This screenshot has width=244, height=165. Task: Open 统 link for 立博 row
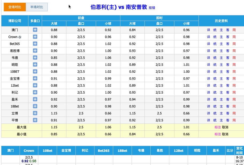click(215, 113)
